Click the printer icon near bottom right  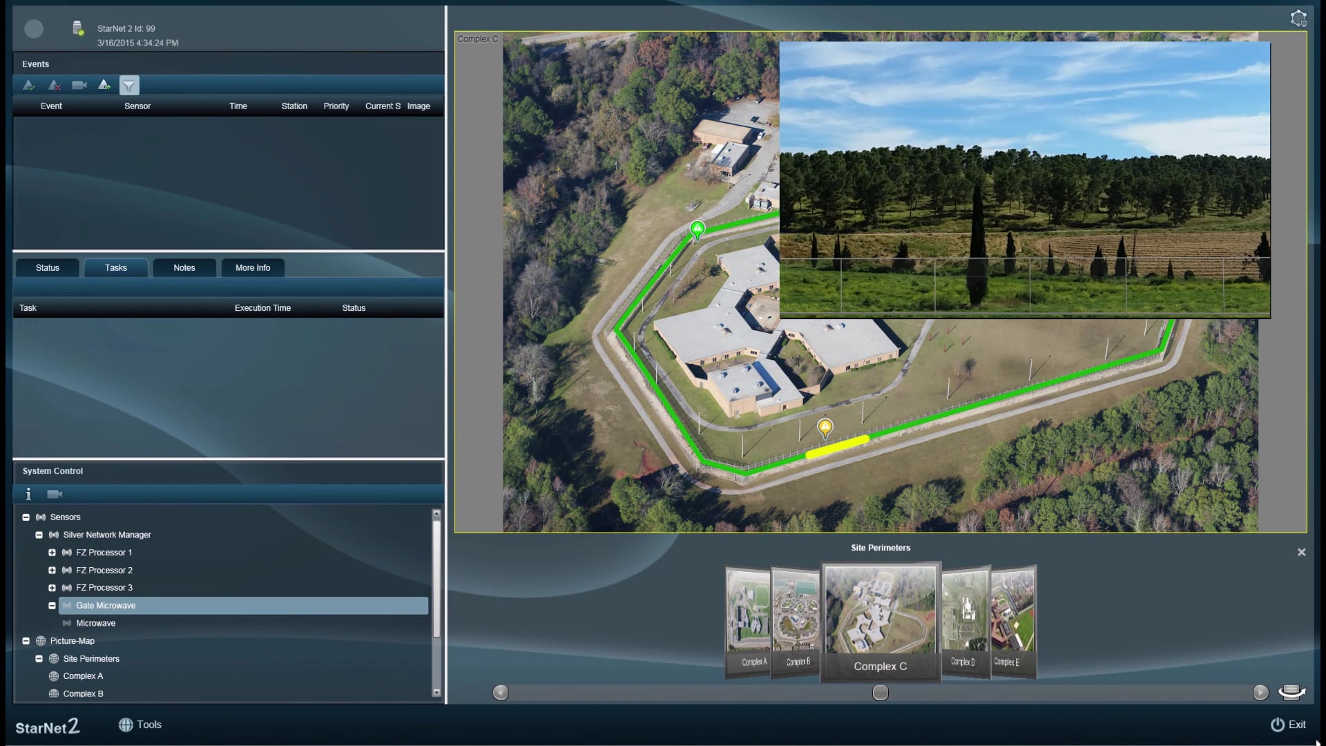[1292, 692]
